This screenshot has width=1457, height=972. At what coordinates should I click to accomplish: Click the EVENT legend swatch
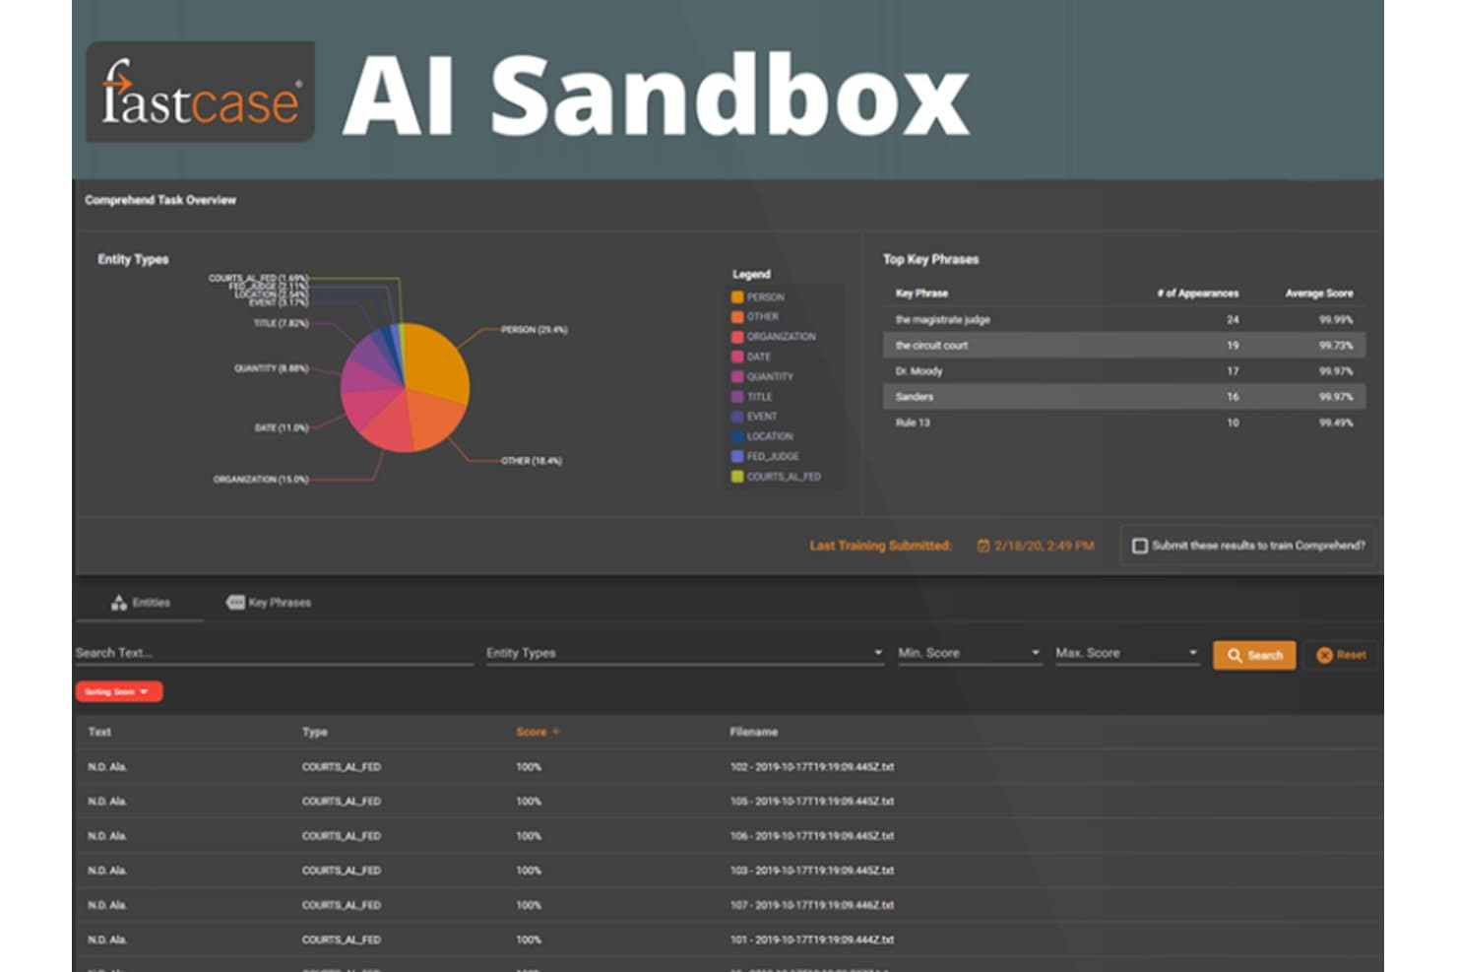point(737,417)
